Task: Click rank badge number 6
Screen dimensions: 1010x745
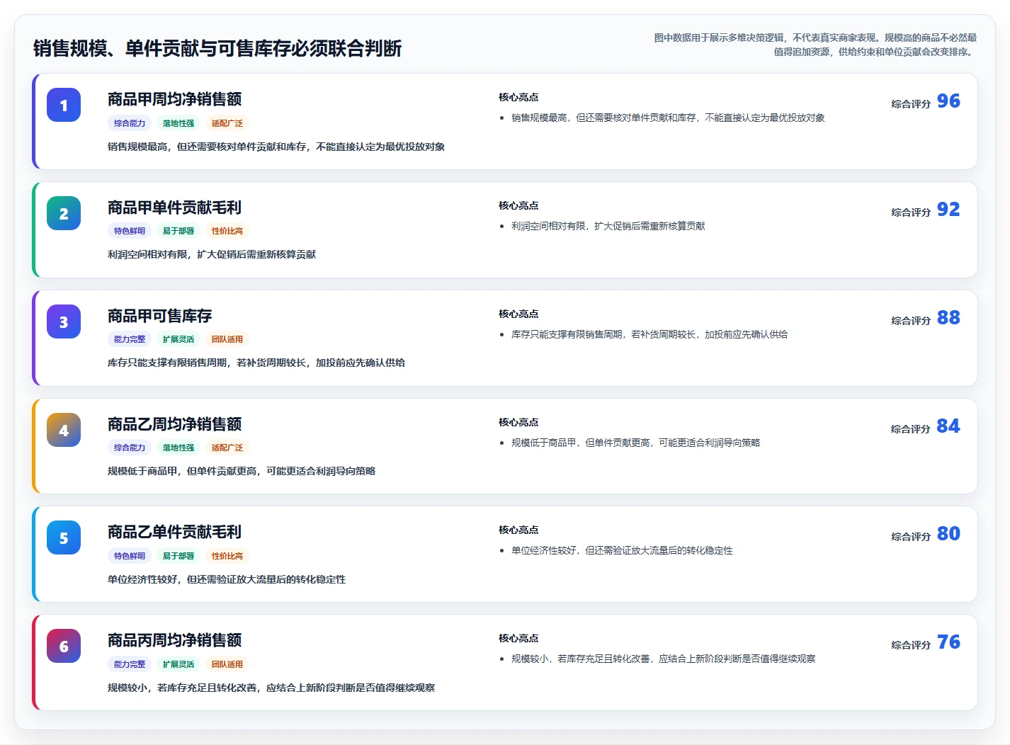Action: pyautogui.click(x=64, y=646)
